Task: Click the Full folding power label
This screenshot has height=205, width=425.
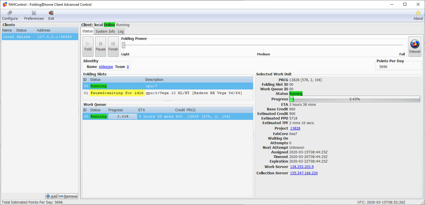Action: [402, 54]
